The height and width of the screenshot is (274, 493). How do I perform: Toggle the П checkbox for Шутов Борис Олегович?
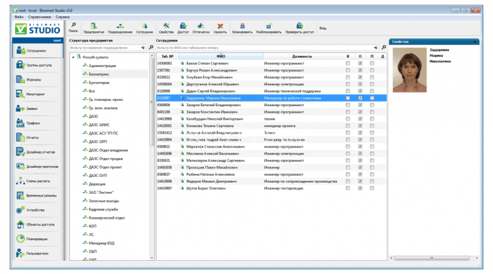pos(372,188)
